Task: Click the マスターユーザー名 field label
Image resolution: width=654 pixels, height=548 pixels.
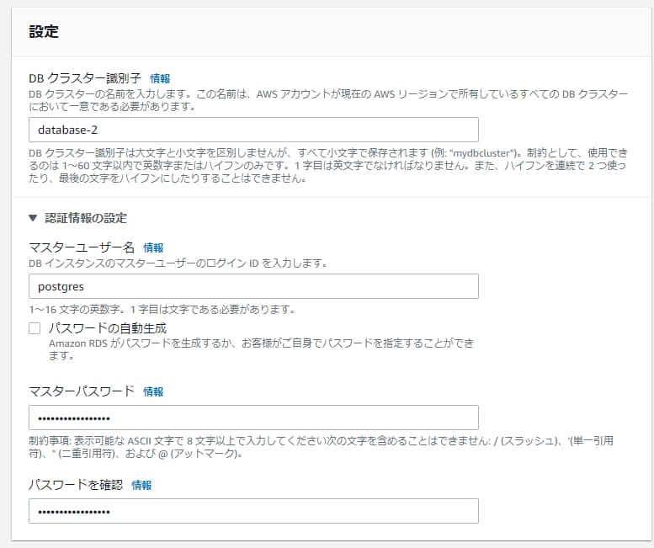Action: [82, 247]
